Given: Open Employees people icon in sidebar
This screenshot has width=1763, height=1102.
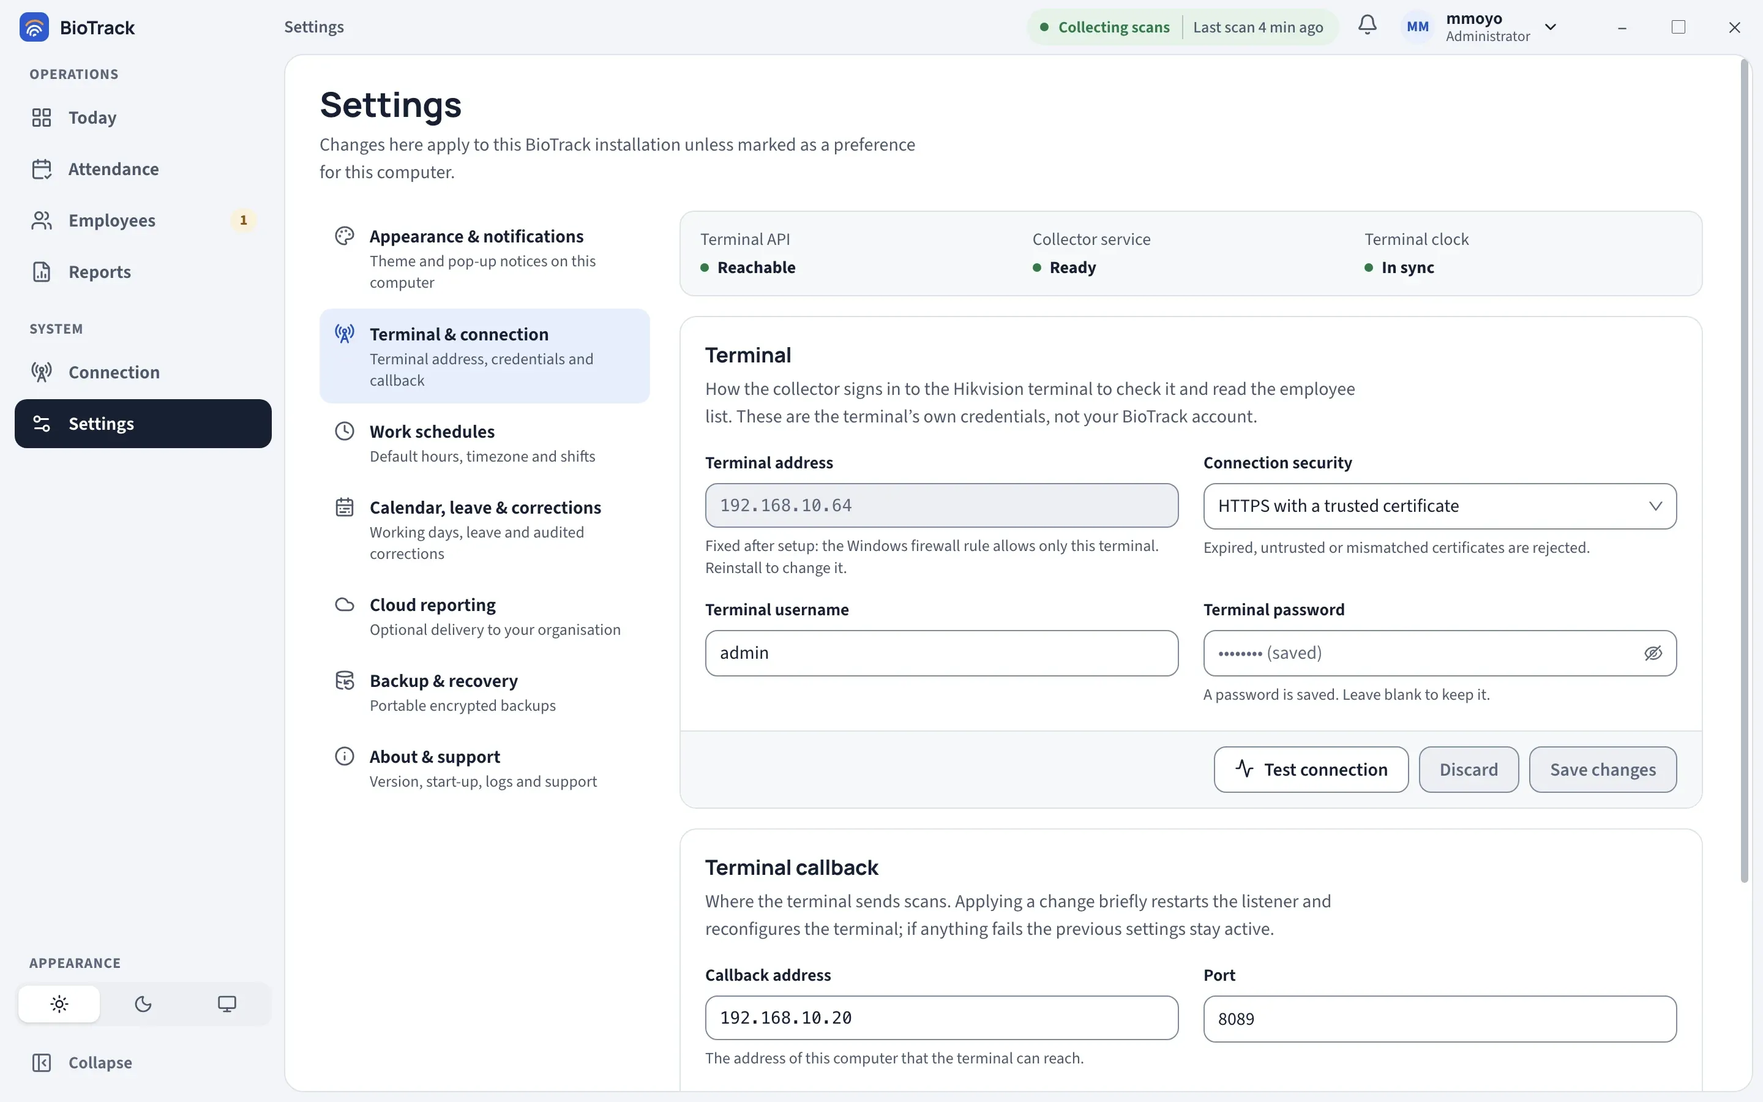Looking at the screenshot, I should 42,220.
